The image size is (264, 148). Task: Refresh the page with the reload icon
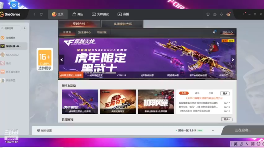tap(41, 14)
